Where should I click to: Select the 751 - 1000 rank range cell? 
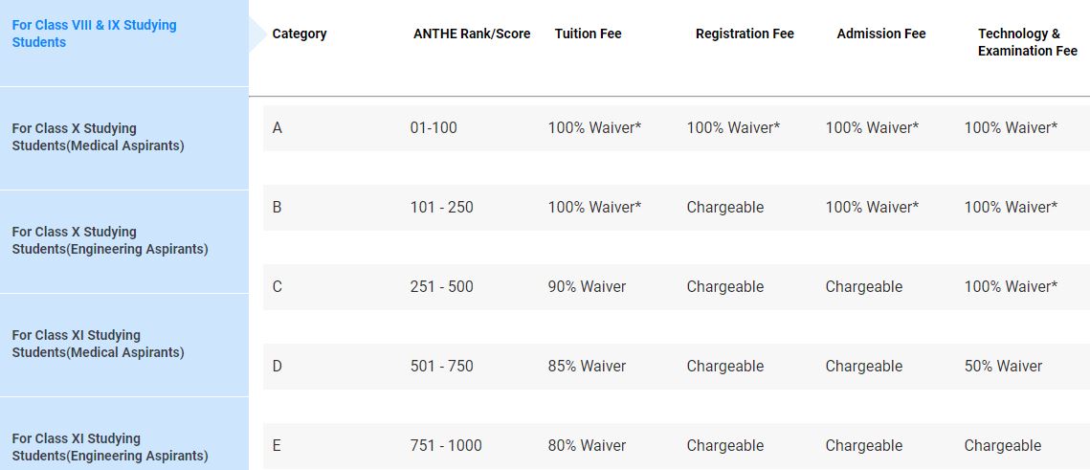pyautogui.click(x=446, y=445)
